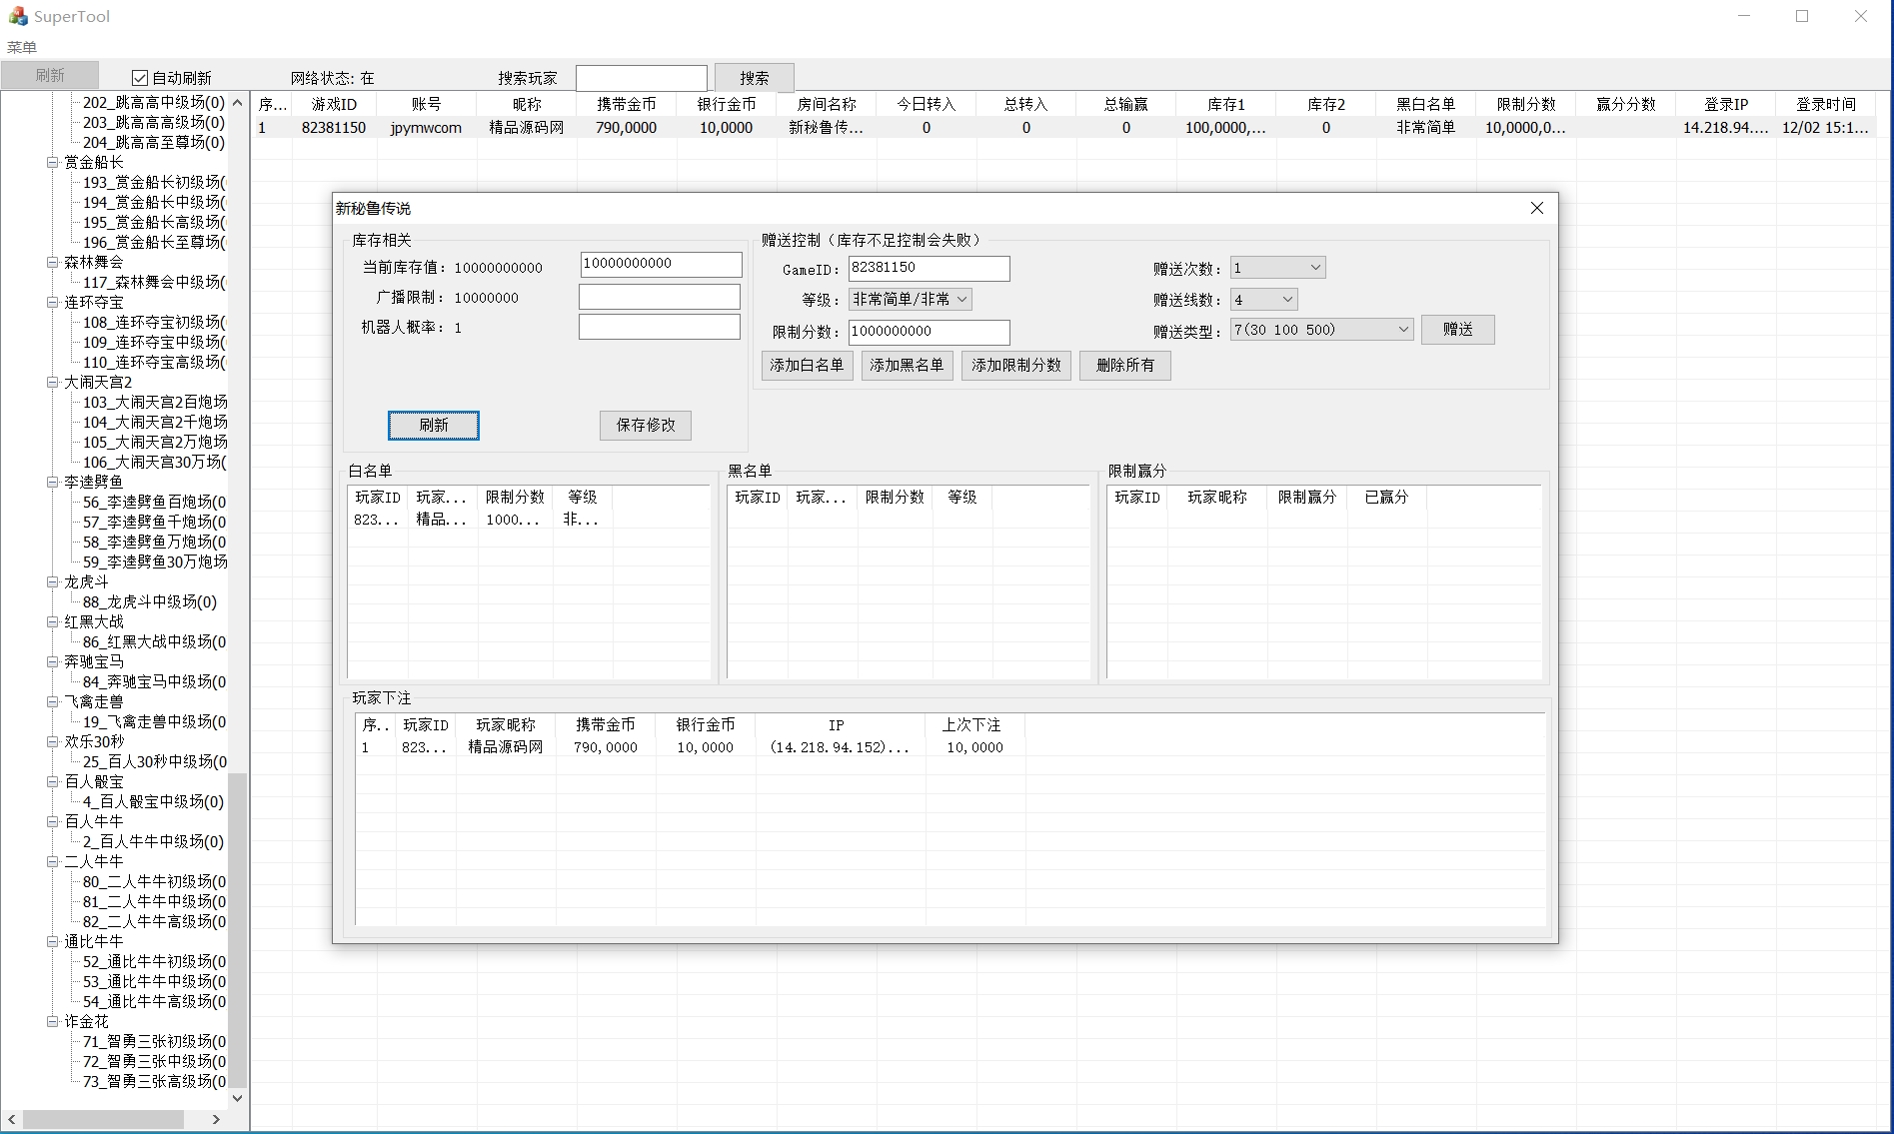Click the 搜索玩家 input field
This screenshot has height=1134, width=1894.
point(641,78)
